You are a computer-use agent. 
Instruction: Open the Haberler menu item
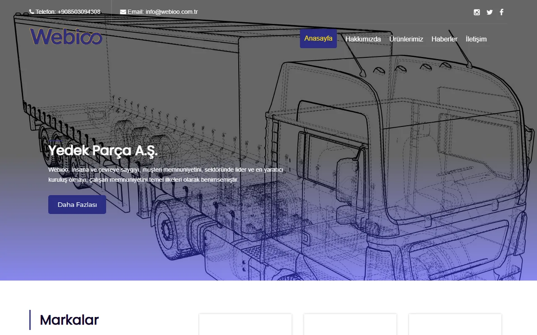[x=444, y=39]
